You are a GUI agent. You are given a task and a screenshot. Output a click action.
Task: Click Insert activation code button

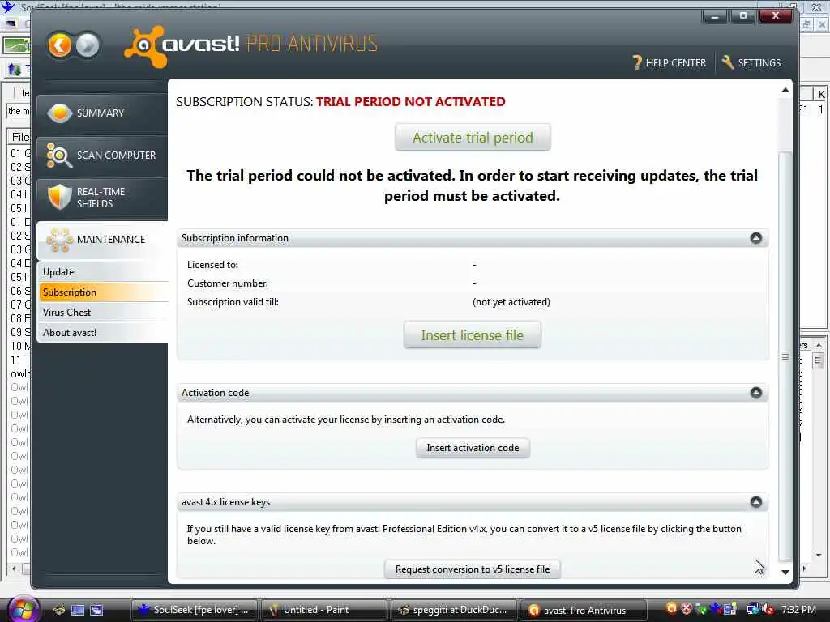[x=473, y=447]
